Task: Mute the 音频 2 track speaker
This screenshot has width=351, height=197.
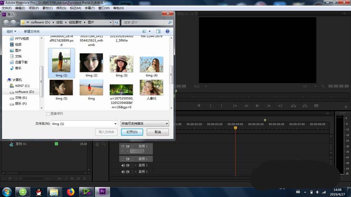Action: (123, 165)
